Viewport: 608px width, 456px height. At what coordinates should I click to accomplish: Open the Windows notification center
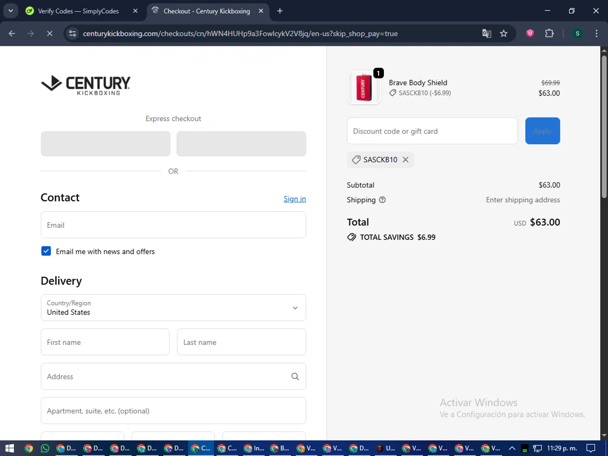tap(591, 448)
